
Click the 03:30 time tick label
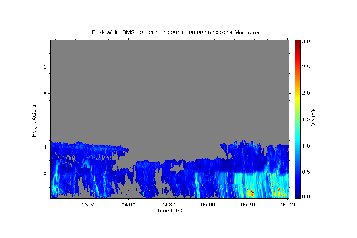coord(88,205)
